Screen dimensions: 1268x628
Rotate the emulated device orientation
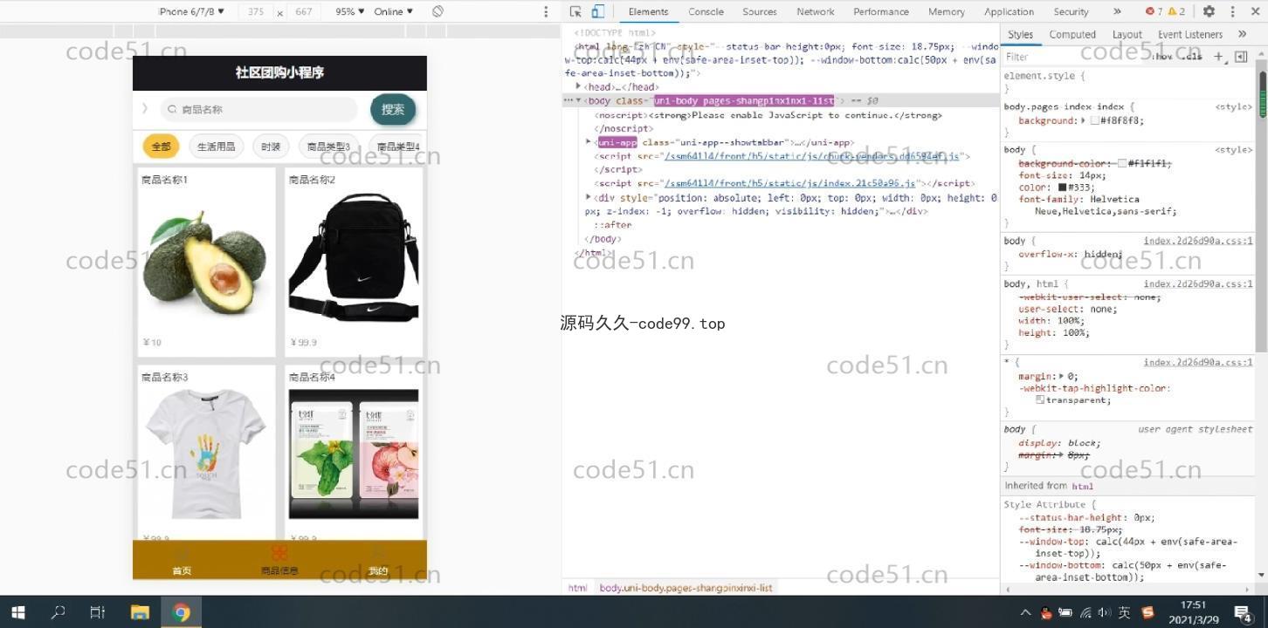coord(438,11)
